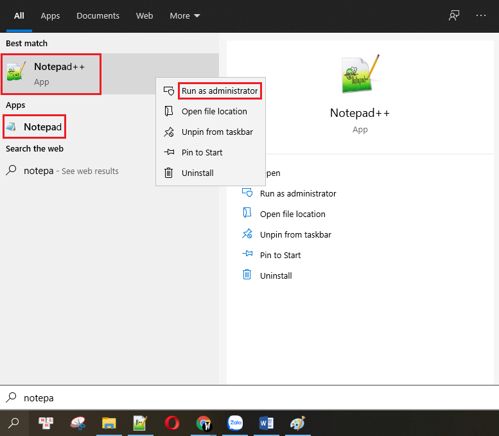The image size is (499, 436).
Task: Select Open file location from context menu
Action: (214, 112)
